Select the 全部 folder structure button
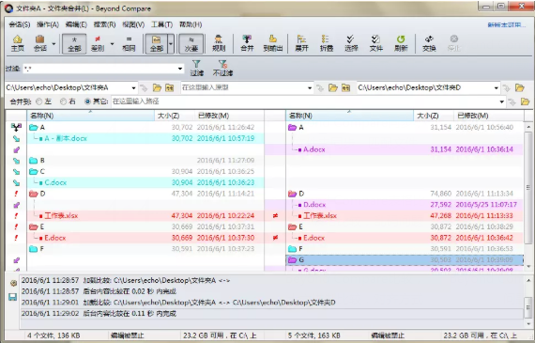Screen dimensions: 535x343 coord(156,43)
